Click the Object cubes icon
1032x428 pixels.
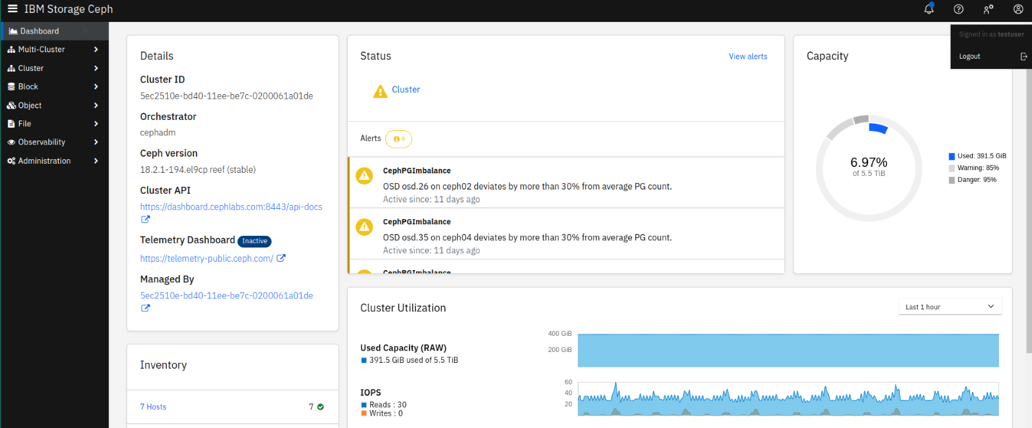pos(11,105)
